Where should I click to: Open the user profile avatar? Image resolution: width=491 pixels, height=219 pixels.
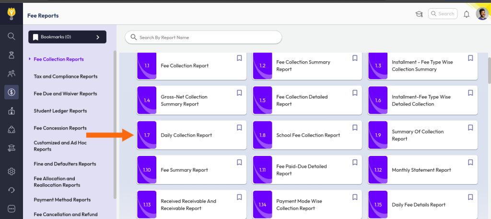pyautogui.click(x=482, y=14)
